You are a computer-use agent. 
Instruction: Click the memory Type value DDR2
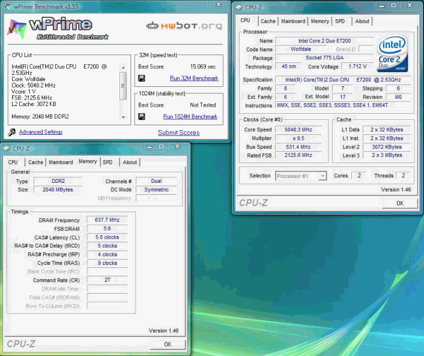(x=58, y=181)
